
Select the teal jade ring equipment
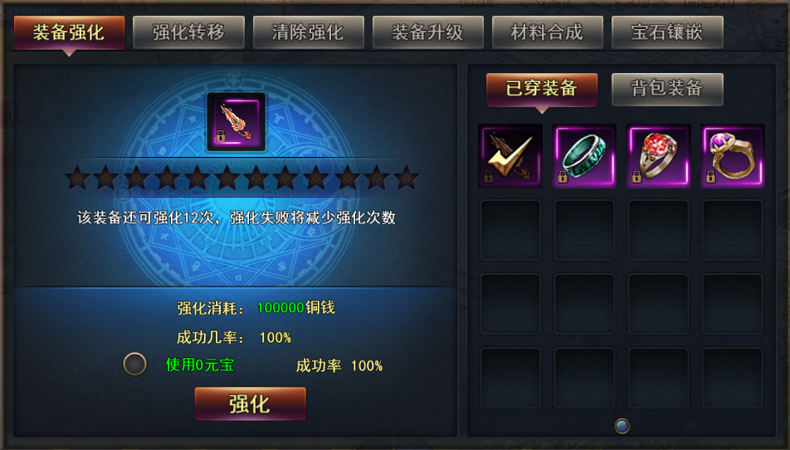click(584, 156)
